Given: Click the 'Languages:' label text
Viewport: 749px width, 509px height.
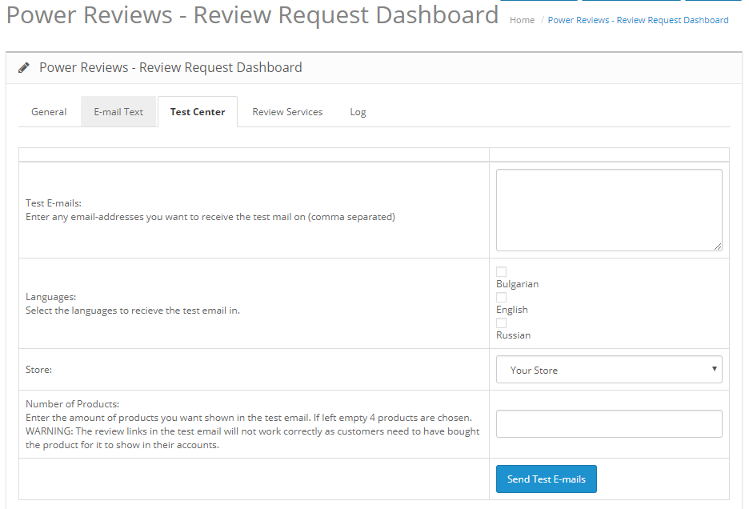Looking at the screenshot, I should (50, 297).
